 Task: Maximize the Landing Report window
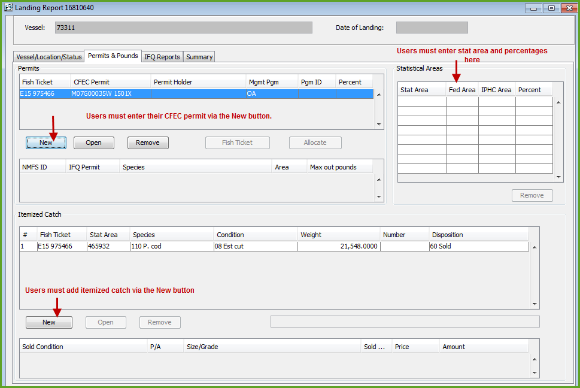click(x=551, y=8)
